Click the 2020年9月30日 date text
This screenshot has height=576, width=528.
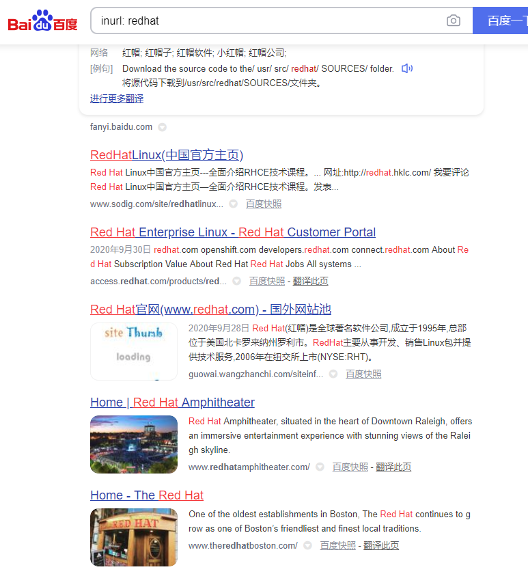[120, 250]
